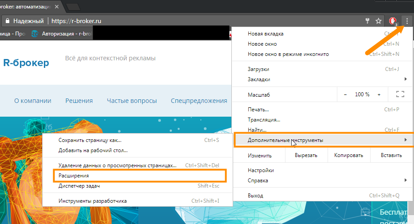Click the 100 % zoom value

[x=362, y=94]
